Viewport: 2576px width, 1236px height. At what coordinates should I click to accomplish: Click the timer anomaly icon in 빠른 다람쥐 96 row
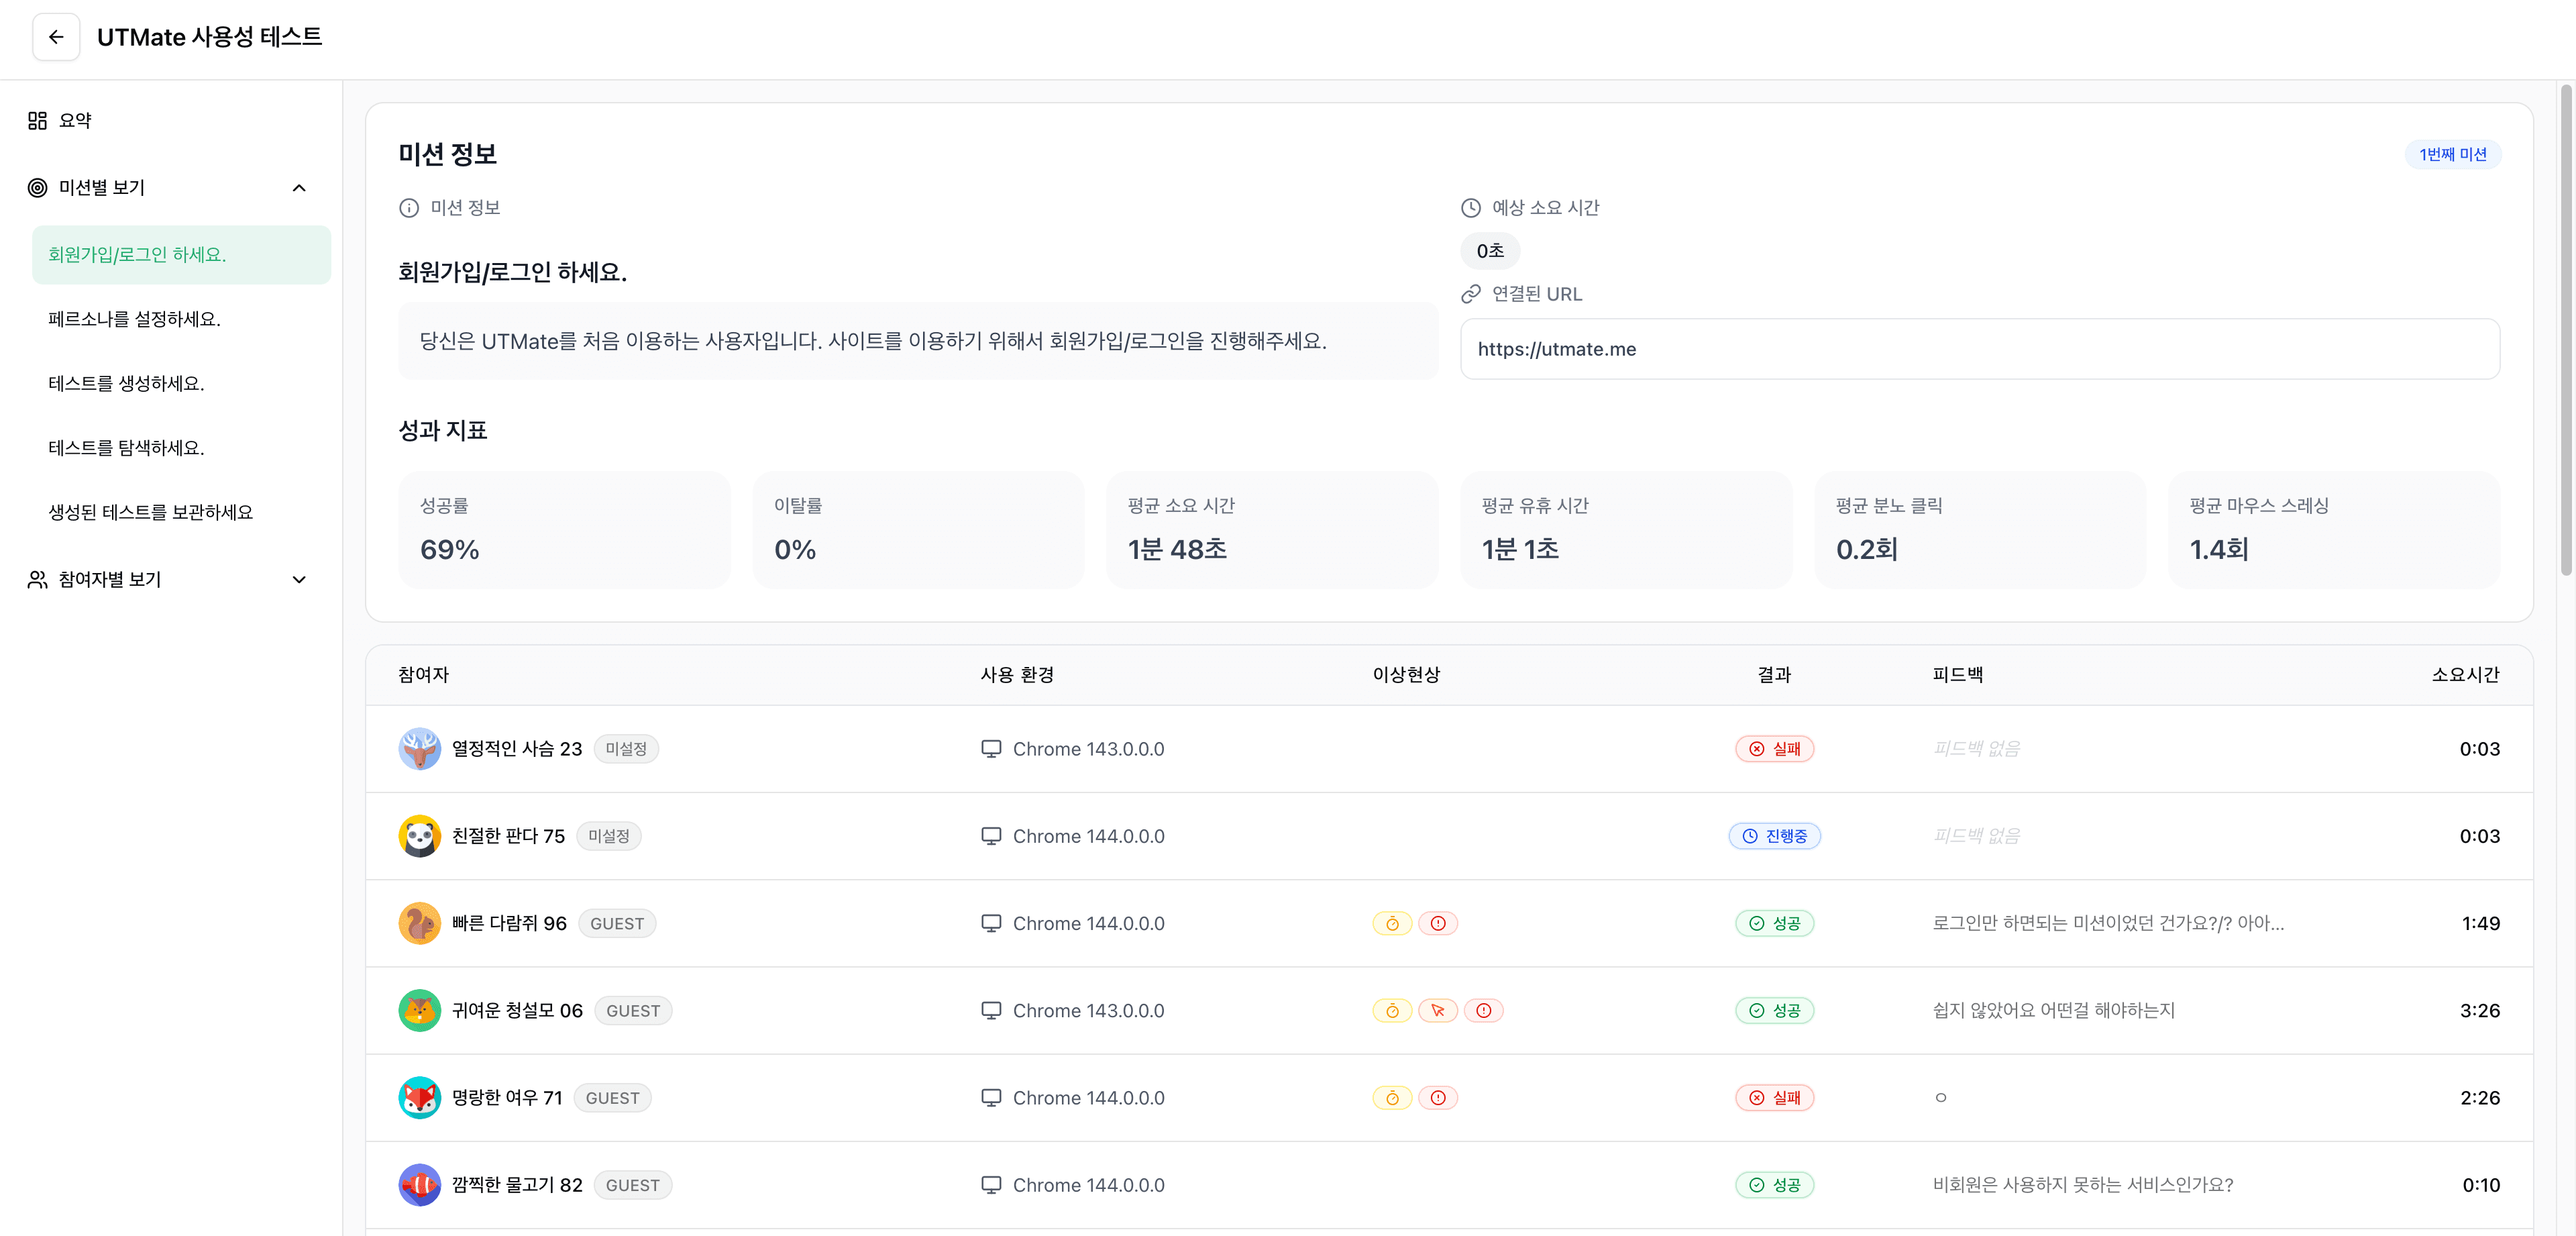coord(1392,923)
